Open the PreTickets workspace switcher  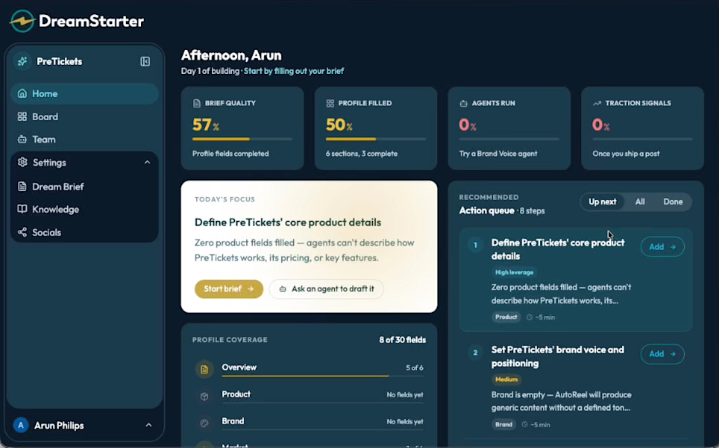click(x=60, y=61)
